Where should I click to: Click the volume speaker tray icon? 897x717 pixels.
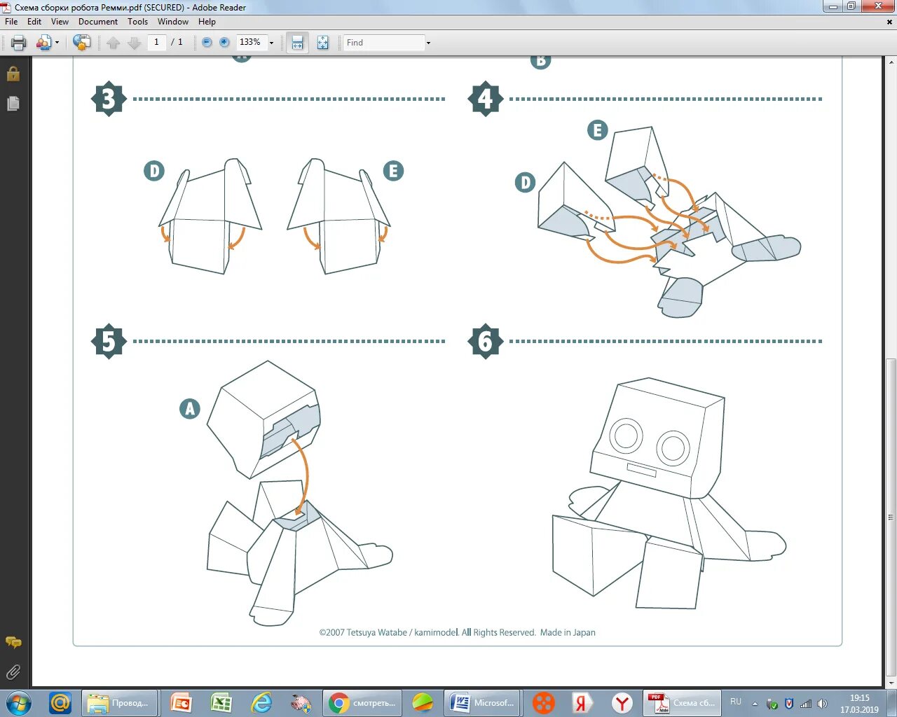823,704
